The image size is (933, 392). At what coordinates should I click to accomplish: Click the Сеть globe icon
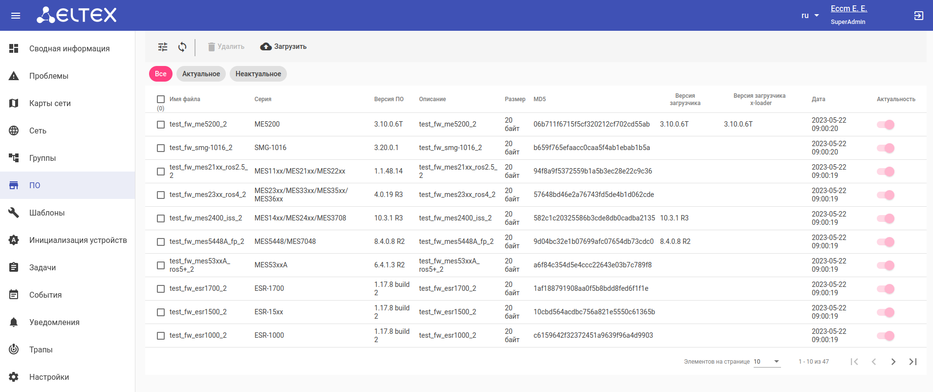click(x=14, y=131)
